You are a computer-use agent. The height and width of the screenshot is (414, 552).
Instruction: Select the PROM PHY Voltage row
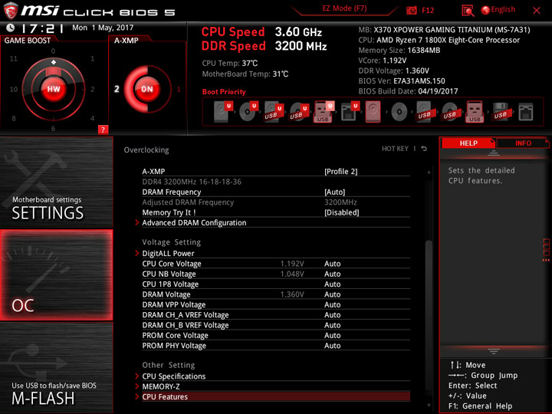coord(276,346)
